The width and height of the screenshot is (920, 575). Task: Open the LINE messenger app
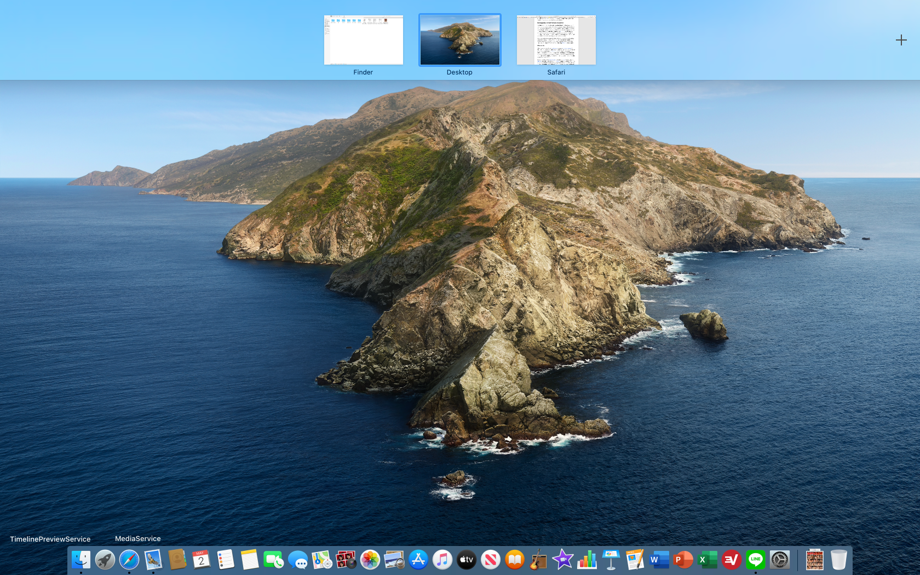click(756, 560)
